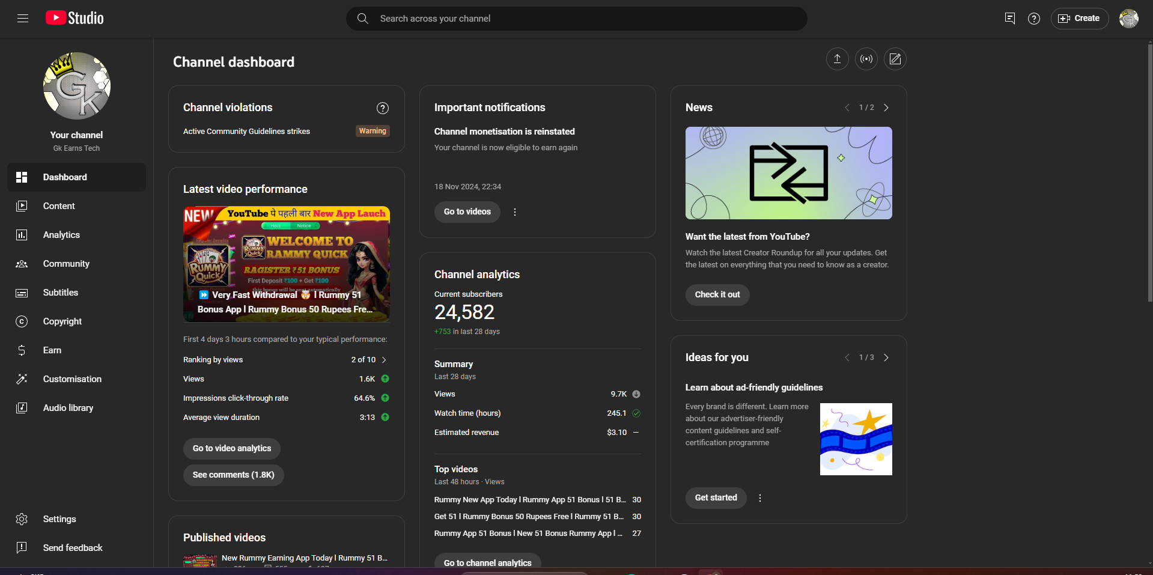Go to next Ideas for you card
The image size is (1153, 575).
(886, 357)
